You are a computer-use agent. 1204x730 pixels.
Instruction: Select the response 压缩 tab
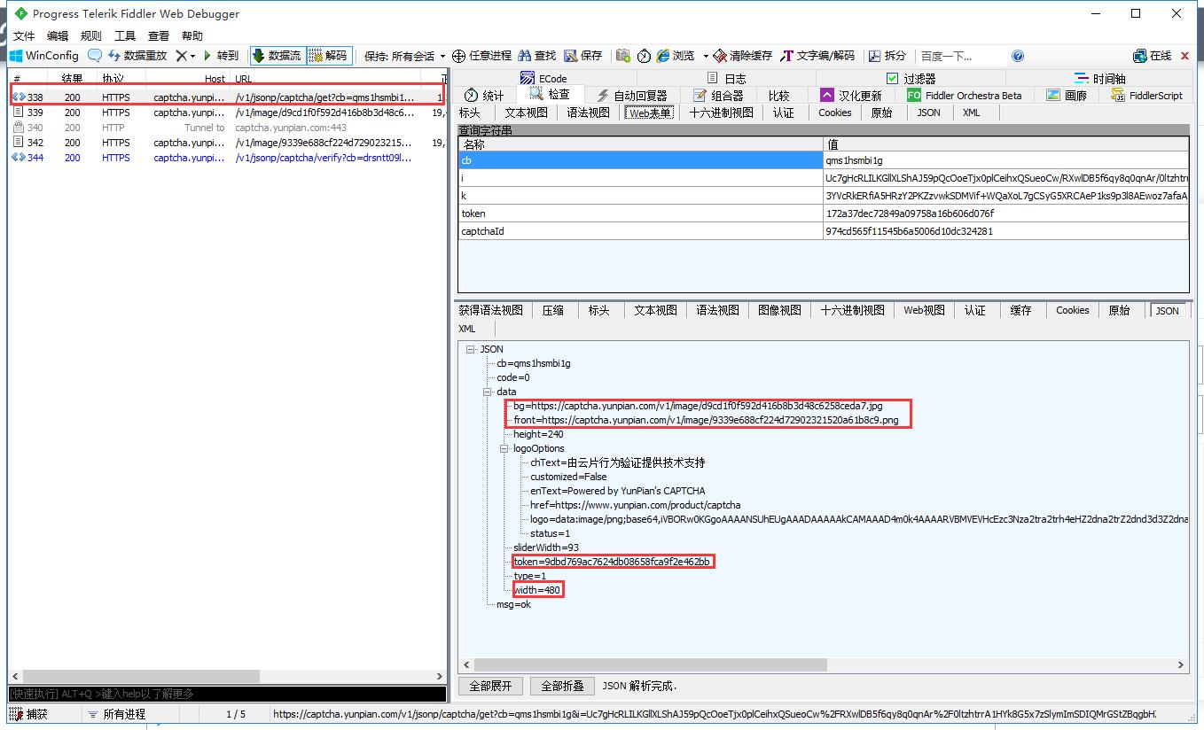tap(553, 310)
